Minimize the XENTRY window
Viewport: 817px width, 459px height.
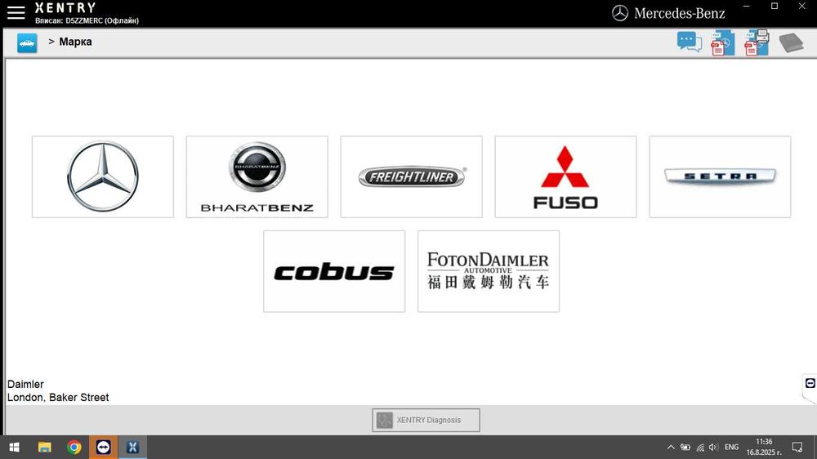(x=747, y=7)
